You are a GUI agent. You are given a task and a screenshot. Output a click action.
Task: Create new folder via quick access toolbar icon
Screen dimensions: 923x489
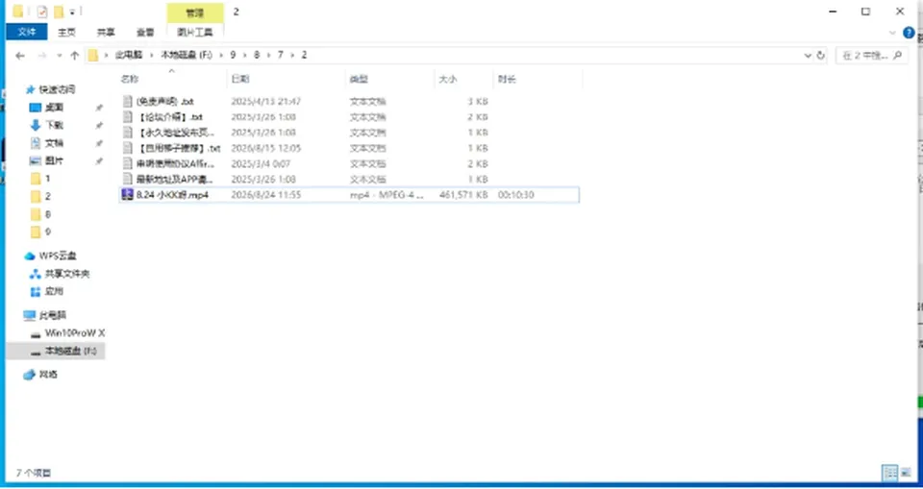[59, 12]
